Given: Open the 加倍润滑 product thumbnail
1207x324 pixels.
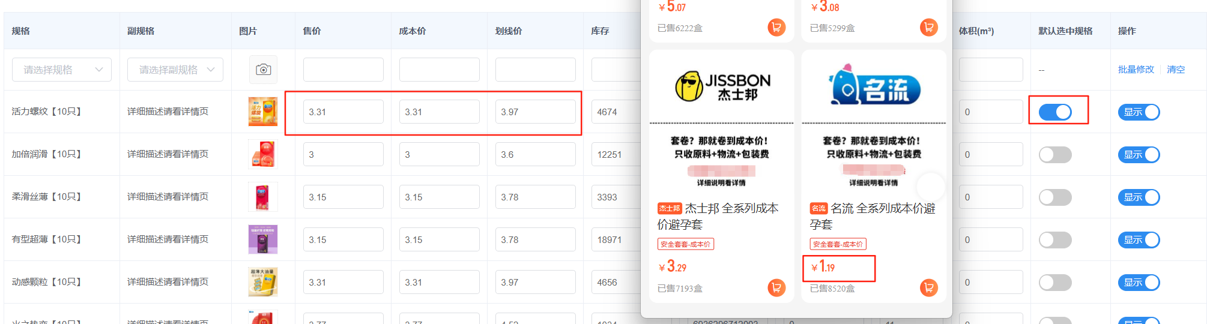Looking at the screenshot, I should tap(263, 154).
